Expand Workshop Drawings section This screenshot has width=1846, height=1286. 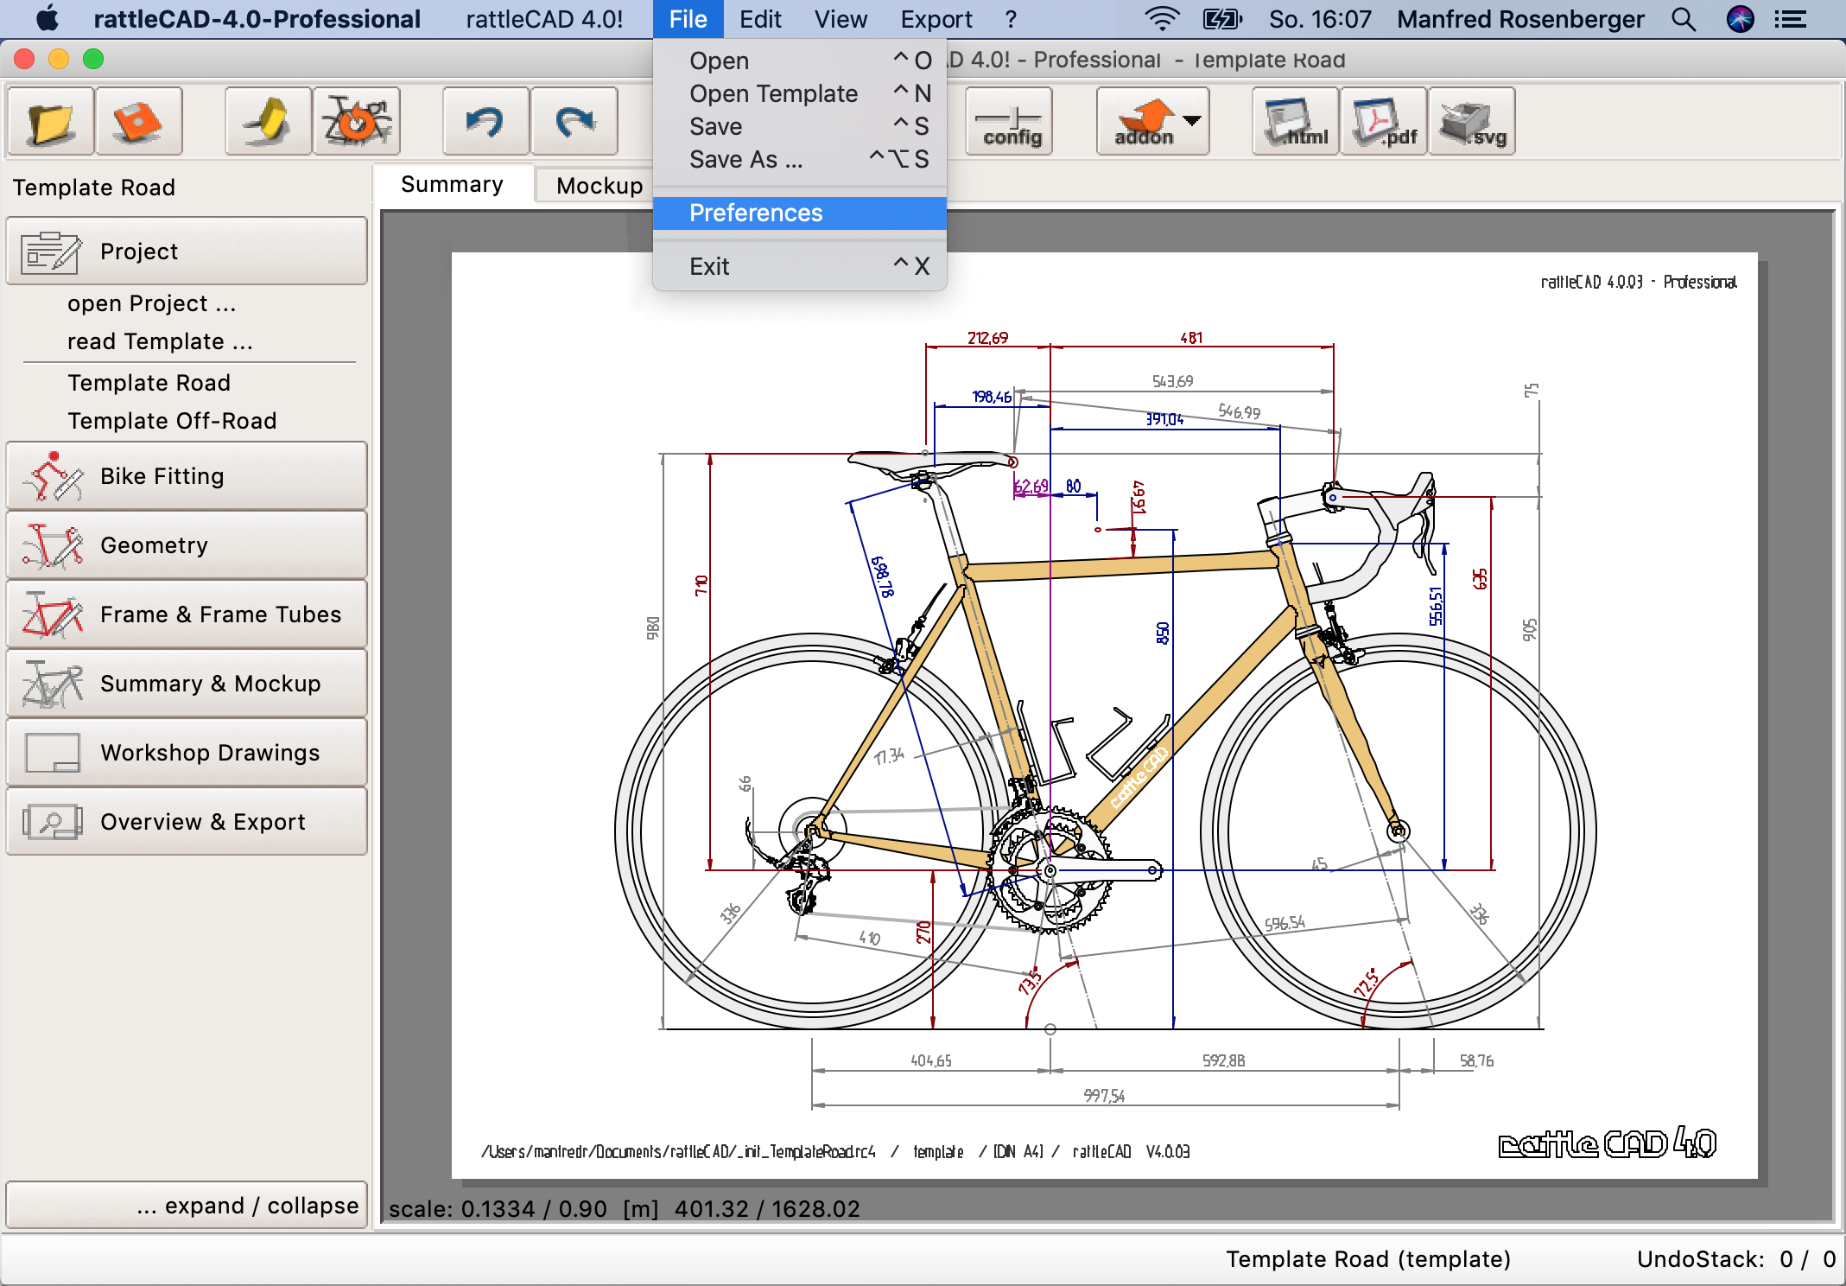point(187,753)
